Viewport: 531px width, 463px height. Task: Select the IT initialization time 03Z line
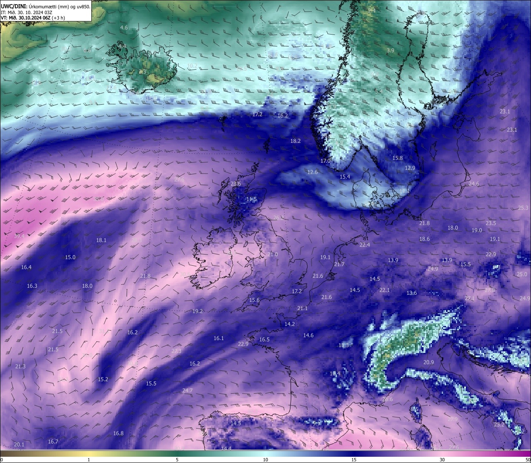click(27, 12)
